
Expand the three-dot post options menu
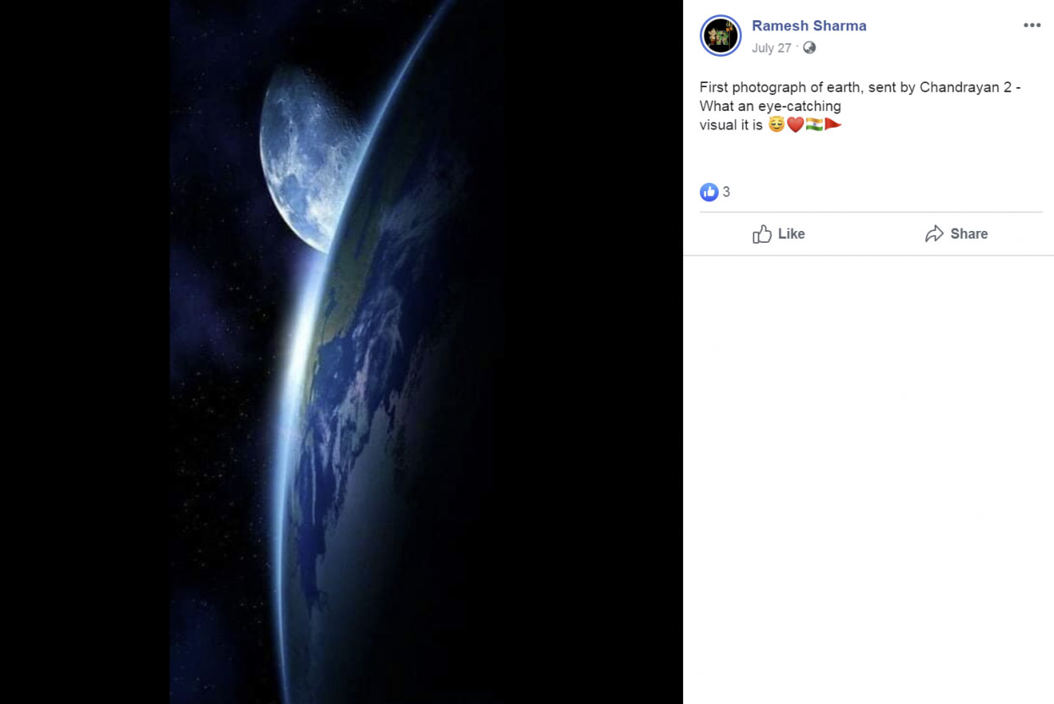pyautogui.click(x=1032, y=25)
